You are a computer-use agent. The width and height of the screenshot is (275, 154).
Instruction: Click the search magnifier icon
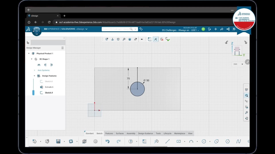click(131, 29)
